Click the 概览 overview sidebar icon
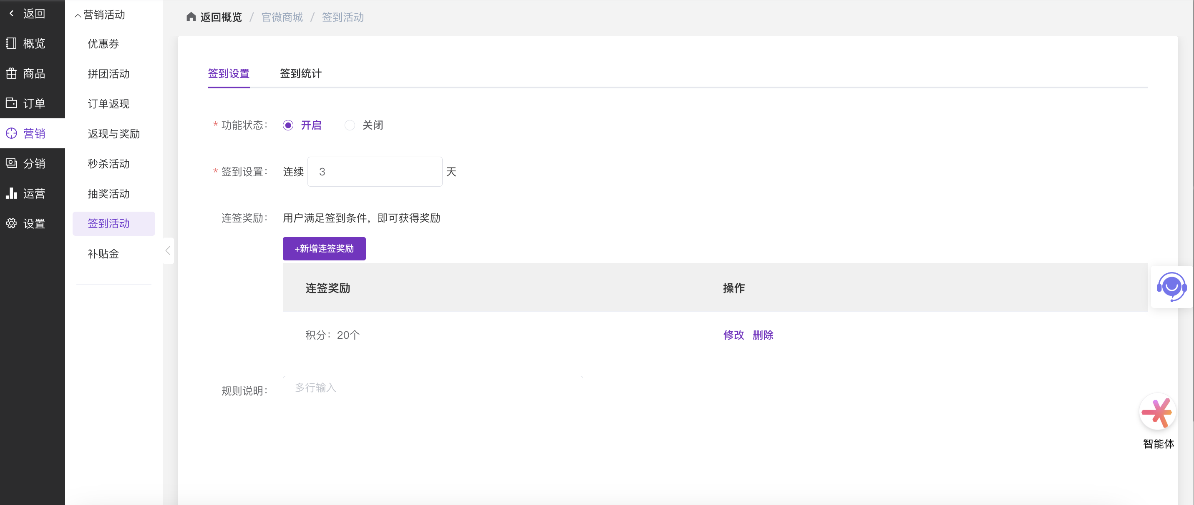 11,43
